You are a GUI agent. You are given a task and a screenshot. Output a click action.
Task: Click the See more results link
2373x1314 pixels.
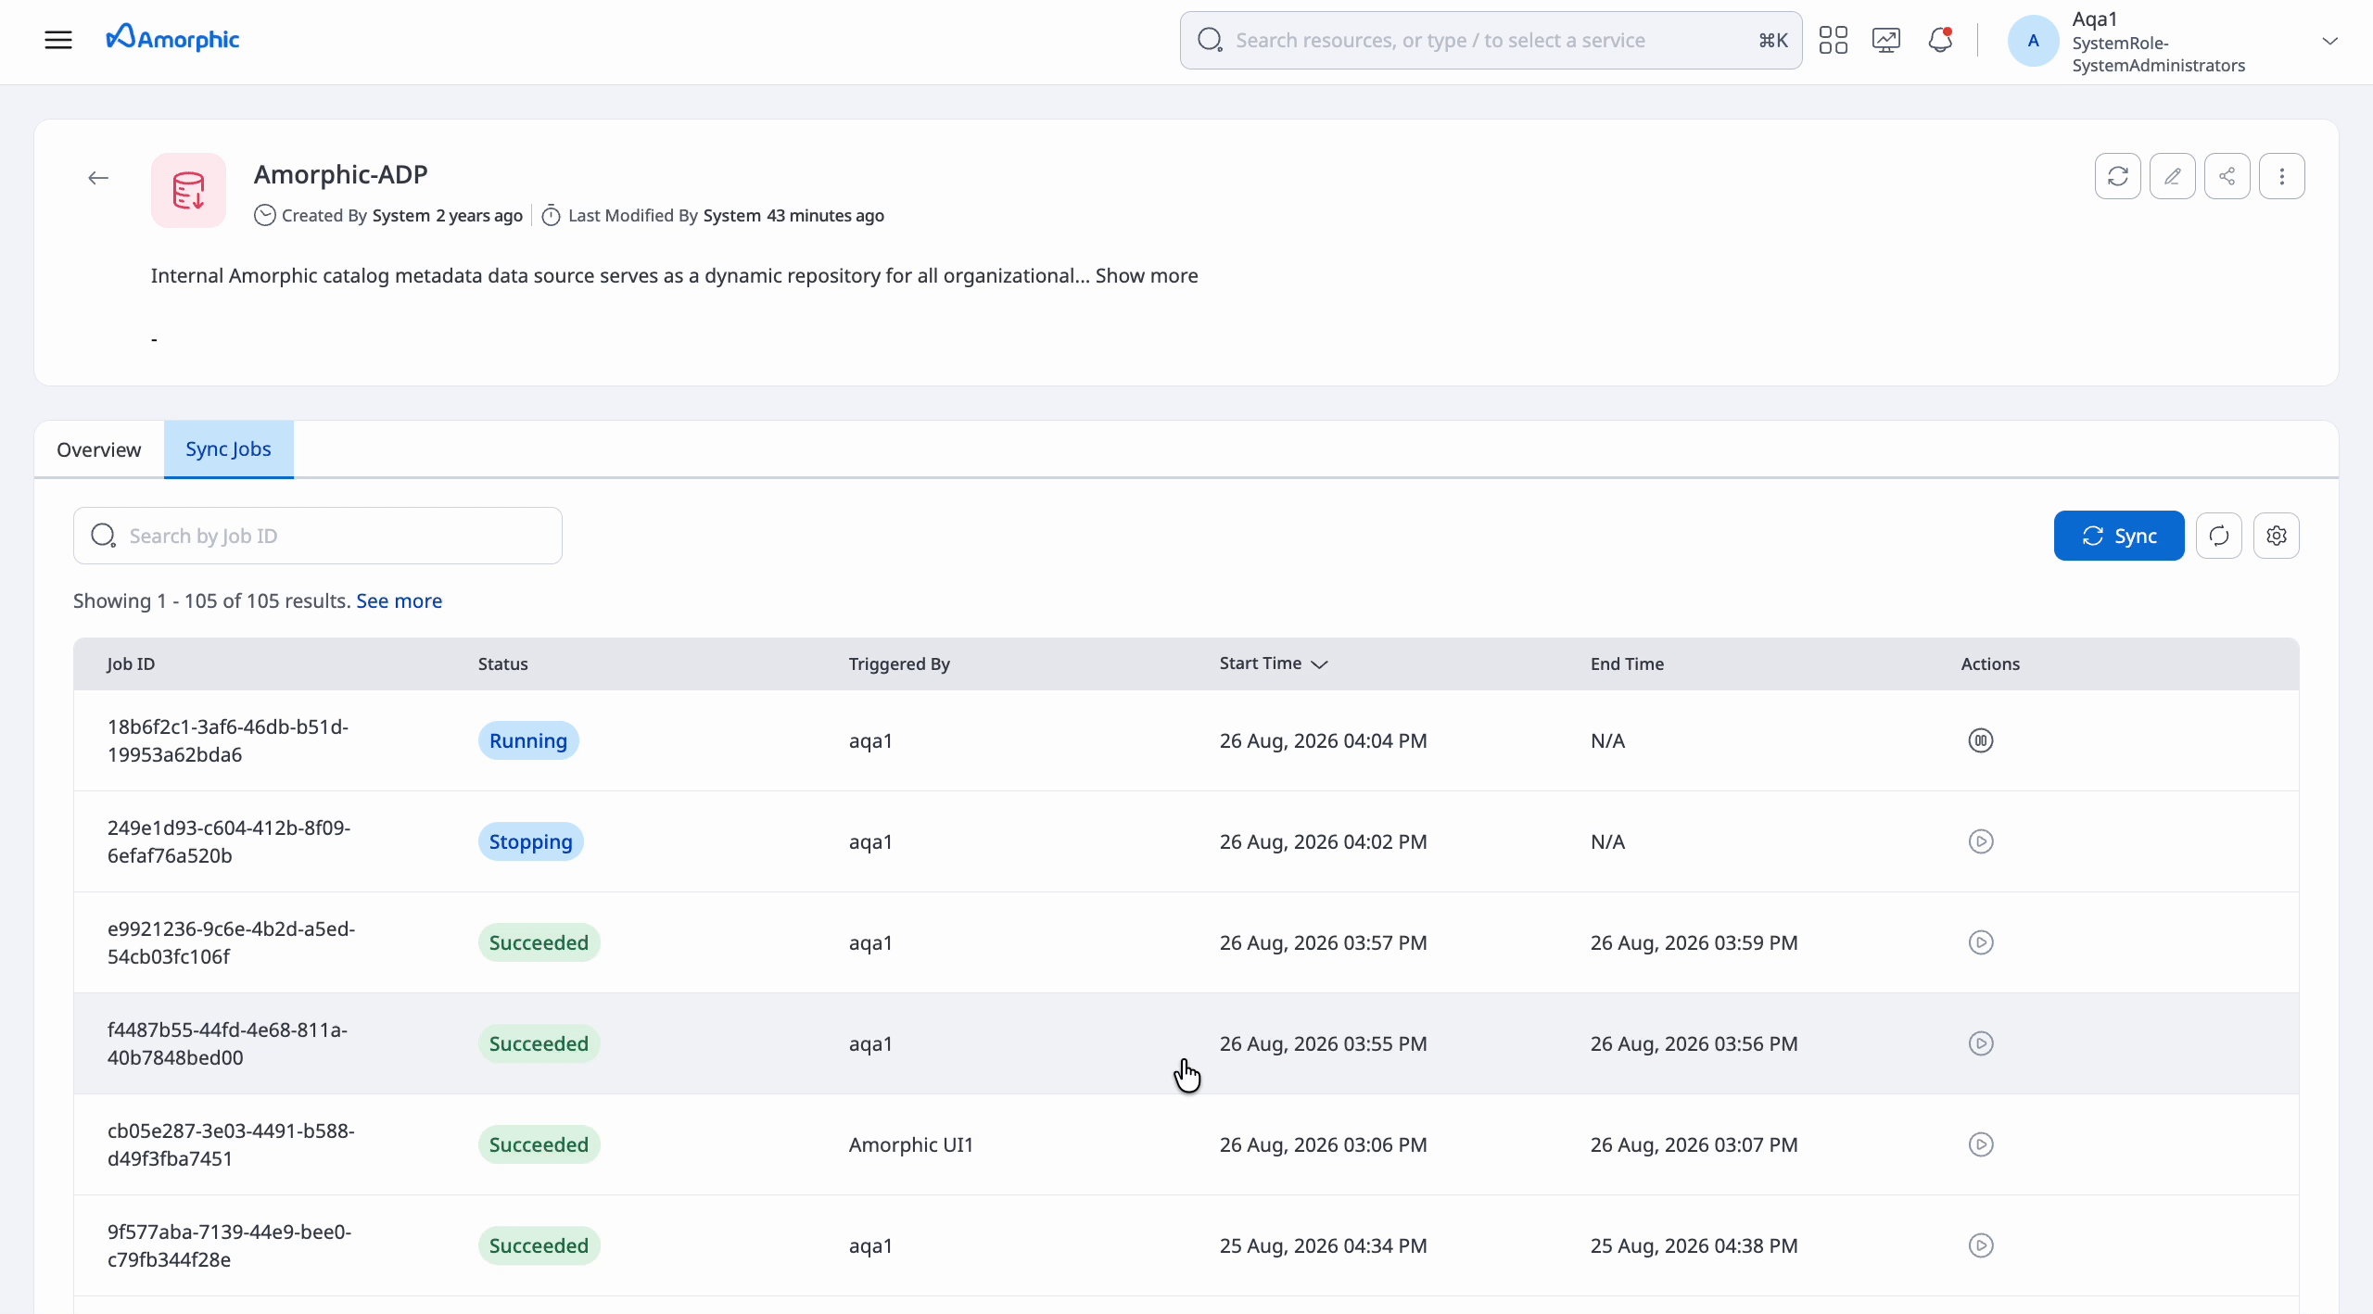click(400, 601)
